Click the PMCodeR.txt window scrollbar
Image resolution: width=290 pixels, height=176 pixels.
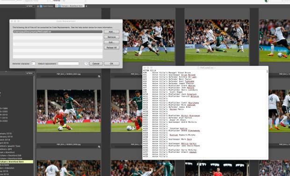click(267, 71)
